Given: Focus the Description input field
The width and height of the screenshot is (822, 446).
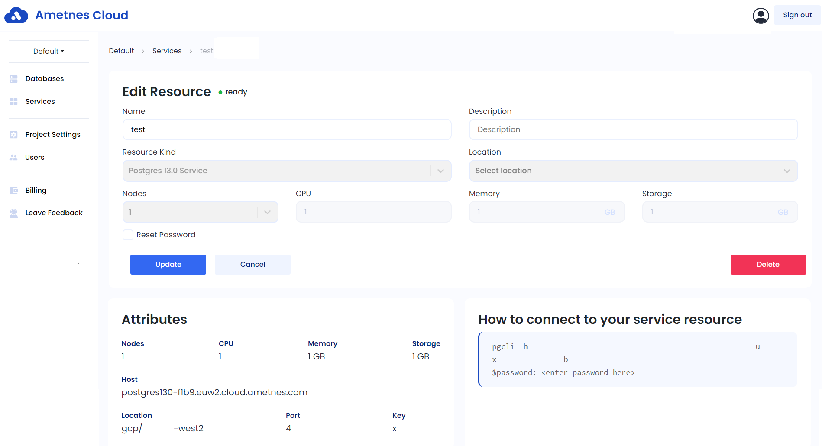Looking at the screenshot, I should (x=633, y=130).
